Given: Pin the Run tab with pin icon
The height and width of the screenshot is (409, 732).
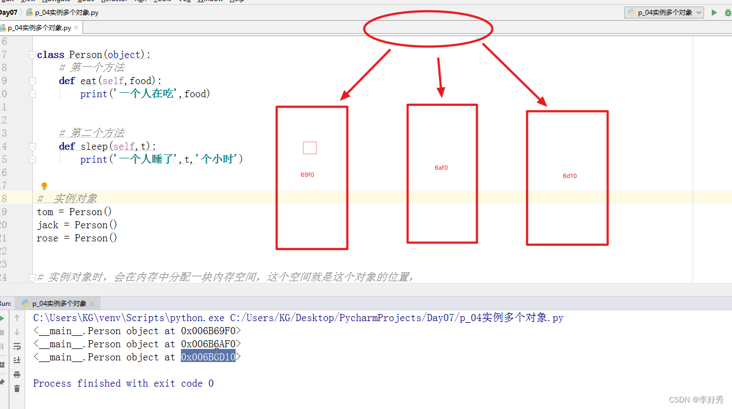Looking at the screenshot, I should coord(2,382).
